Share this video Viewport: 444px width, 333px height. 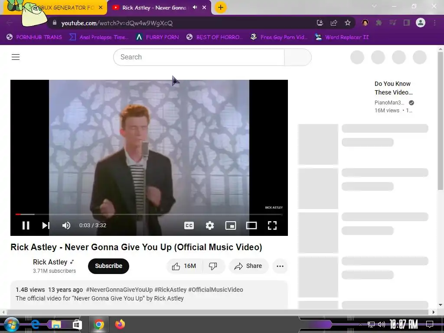(248, 266)
